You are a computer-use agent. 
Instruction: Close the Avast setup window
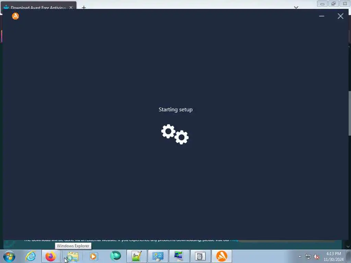(x=340, y=16)
